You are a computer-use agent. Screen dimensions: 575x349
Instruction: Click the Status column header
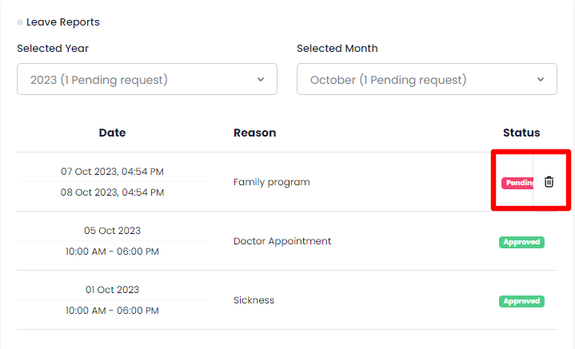(x=521, y=133)
